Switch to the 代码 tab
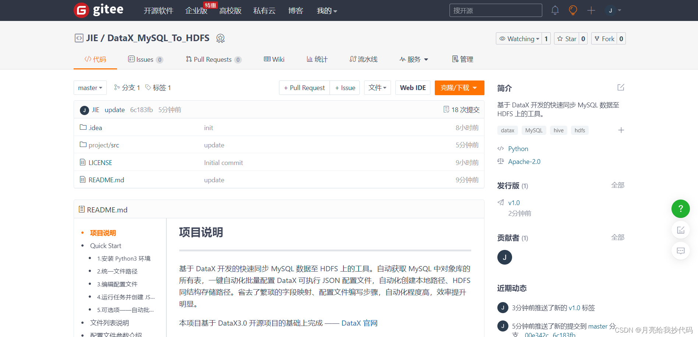 pos(95,59)
